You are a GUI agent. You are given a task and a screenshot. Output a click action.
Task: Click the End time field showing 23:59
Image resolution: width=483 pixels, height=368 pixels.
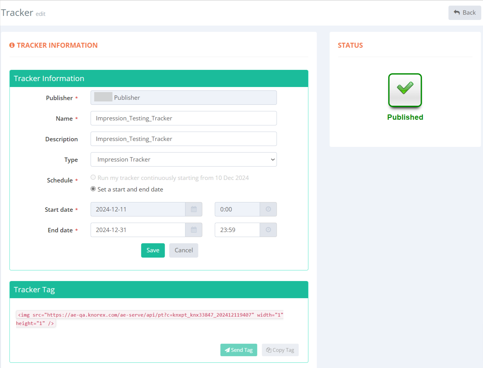(x=237, y=230)
